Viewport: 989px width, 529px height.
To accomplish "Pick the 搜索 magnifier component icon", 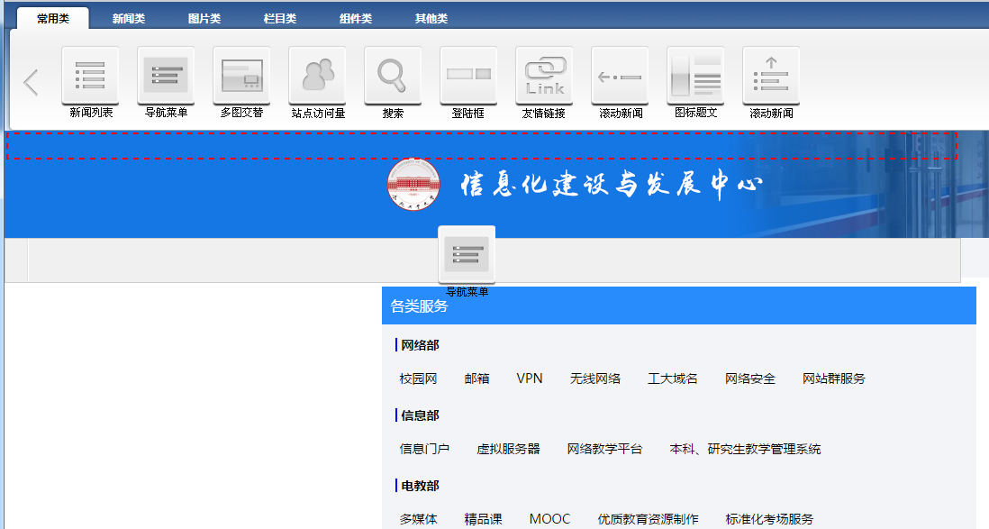I will [393, 76].
